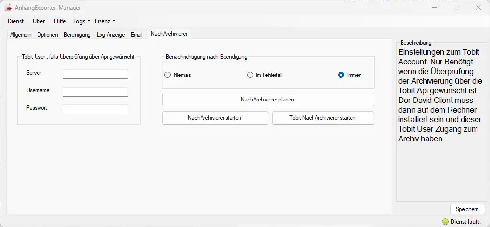The image size is (490, 227).
Task: Expand the Logs dropdown menu
Action: click(82, 21)
